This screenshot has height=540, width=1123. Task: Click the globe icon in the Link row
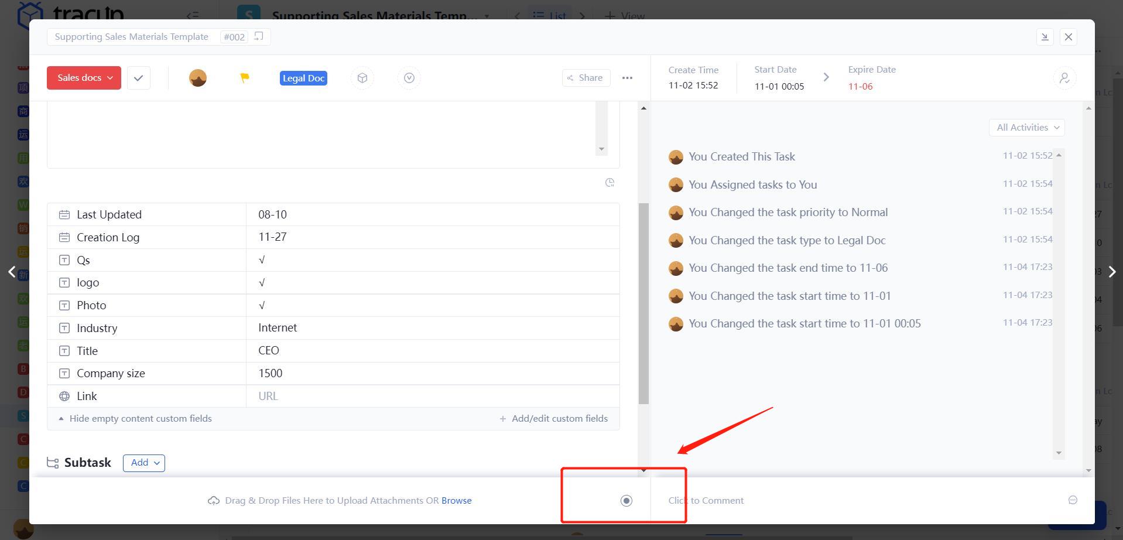tap(64, 397)
